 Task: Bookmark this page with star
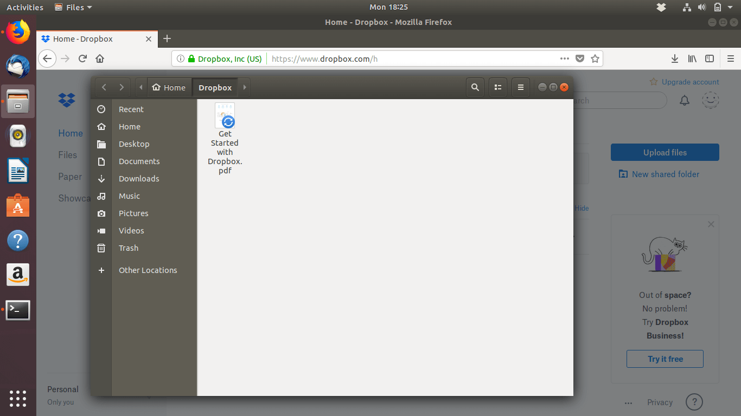tap(595, 58)
